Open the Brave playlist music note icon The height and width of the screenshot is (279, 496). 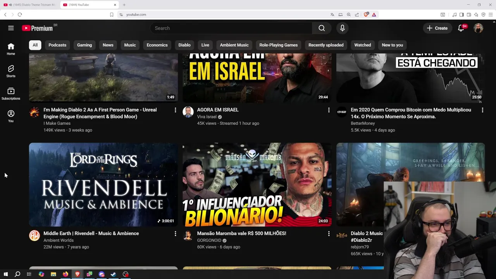tap(454, 14)
